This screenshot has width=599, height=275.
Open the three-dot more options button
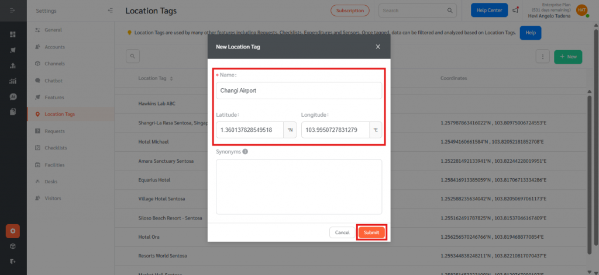pyautogui.click(x=543, y=57)
